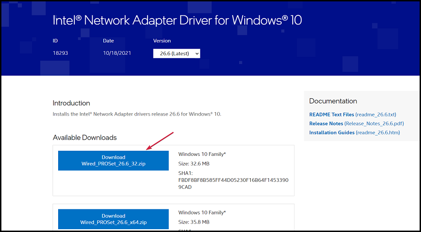Open README Text Files link
The width and height of the screenshot is (421, 232).
coord(353,115)
